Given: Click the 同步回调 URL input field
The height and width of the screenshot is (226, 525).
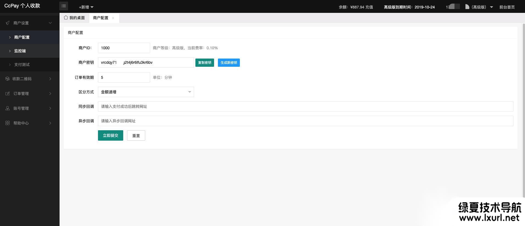Looking at the screenshot, I should 305,106.
